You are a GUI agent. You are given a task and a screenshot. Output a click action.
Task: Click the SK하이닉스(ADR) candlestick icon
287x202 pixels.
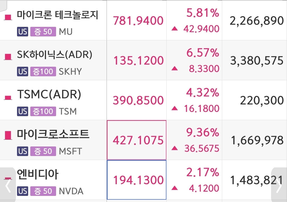8,57
